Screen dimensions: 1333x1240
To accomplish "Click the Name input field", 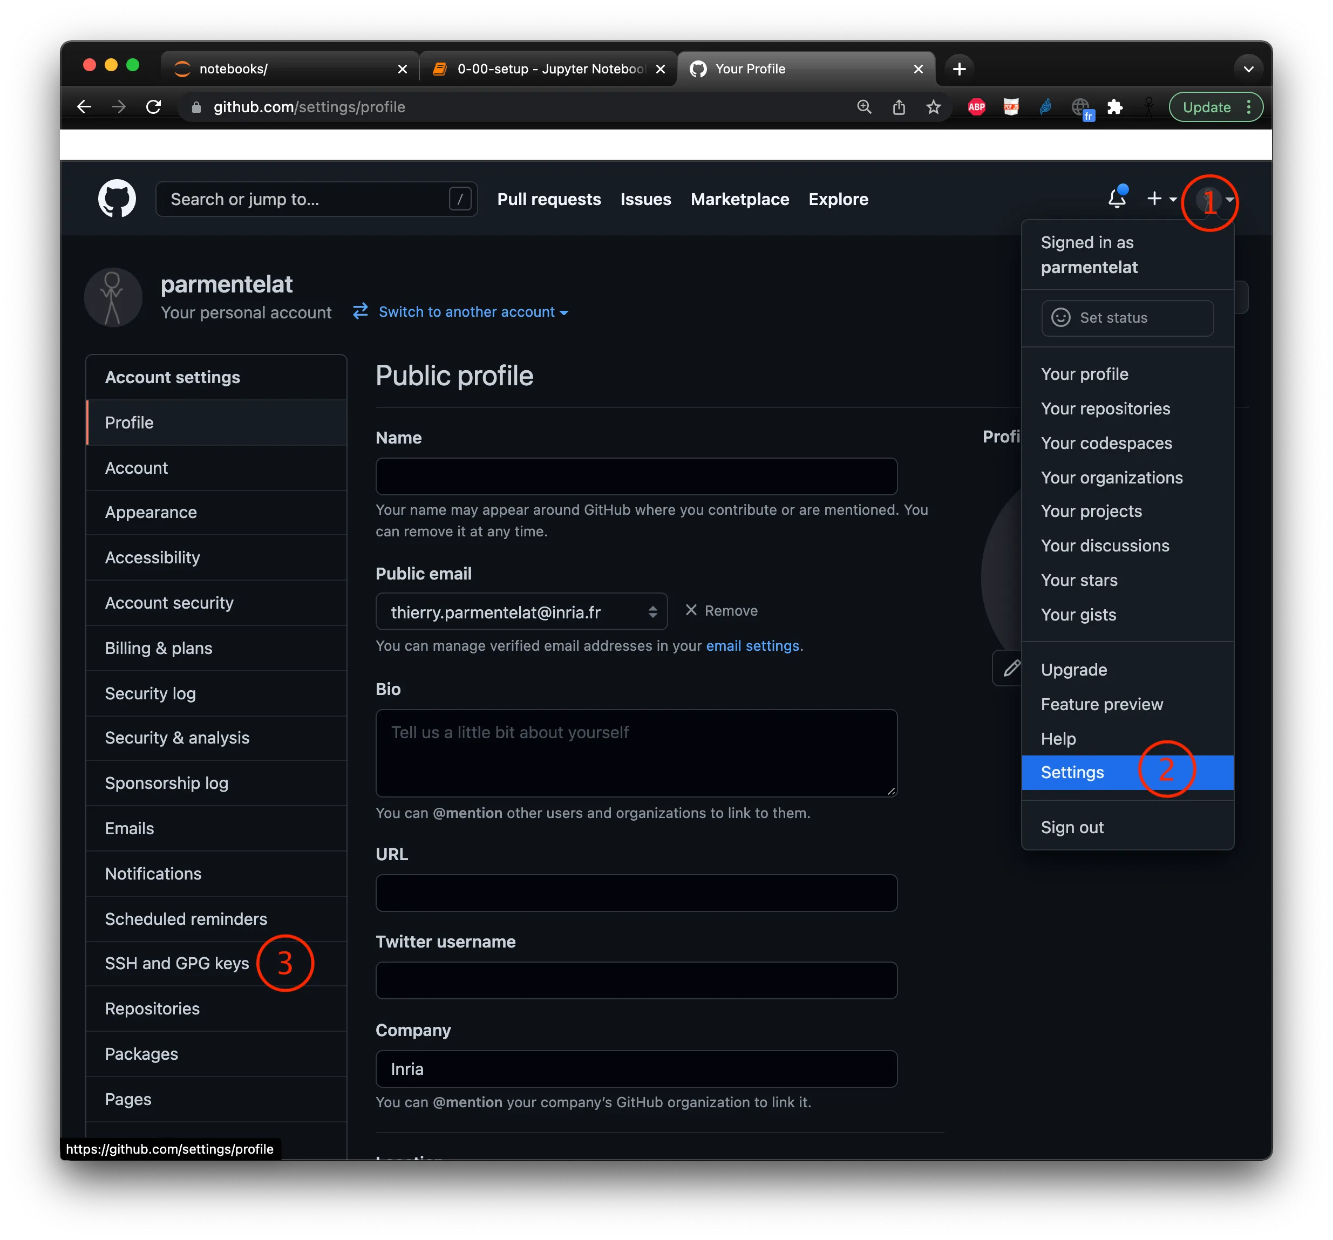I will pyautogui.click(x=636, y=476).
